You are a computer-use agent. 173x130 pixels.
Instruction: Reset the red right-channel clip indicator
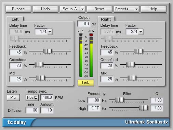pyautogui.click(x=91, y=35)
